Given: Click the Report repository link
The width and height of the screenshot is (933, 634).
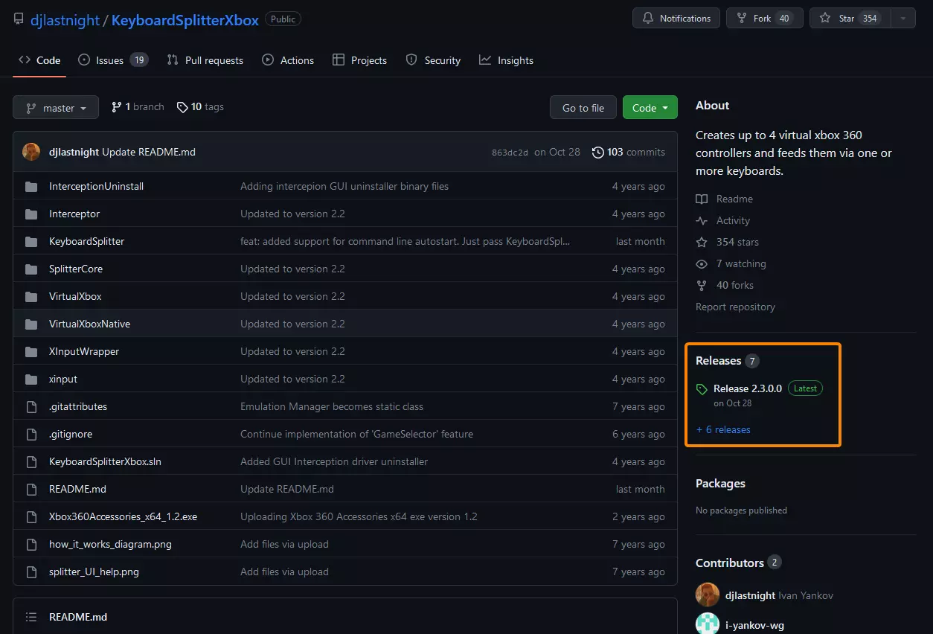Looking at the screenshot, I should [x=735, y=307].
